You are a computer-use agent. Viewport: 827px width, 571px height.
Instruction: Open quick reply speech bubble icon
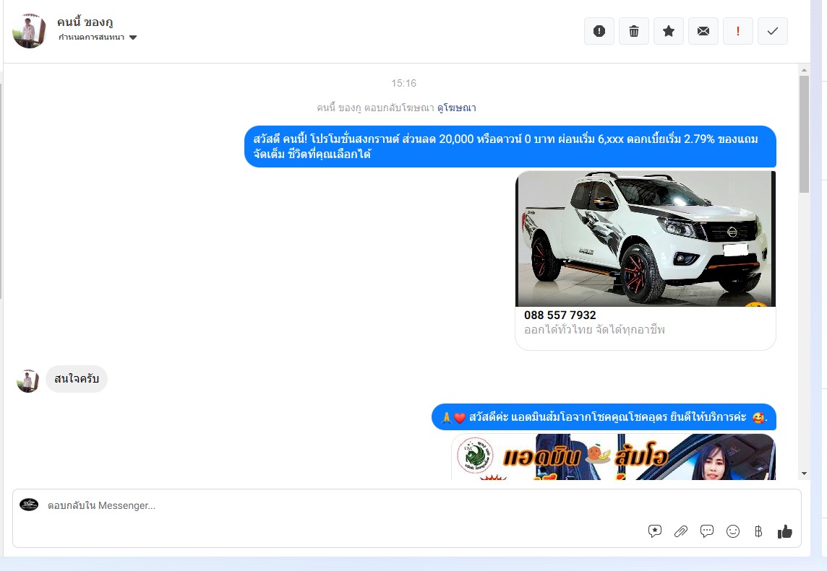[707, 531]
